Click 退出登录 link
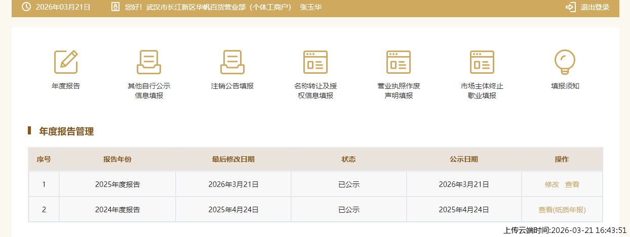This screenshot has height=237, width=630. click(x=595, y=7)
